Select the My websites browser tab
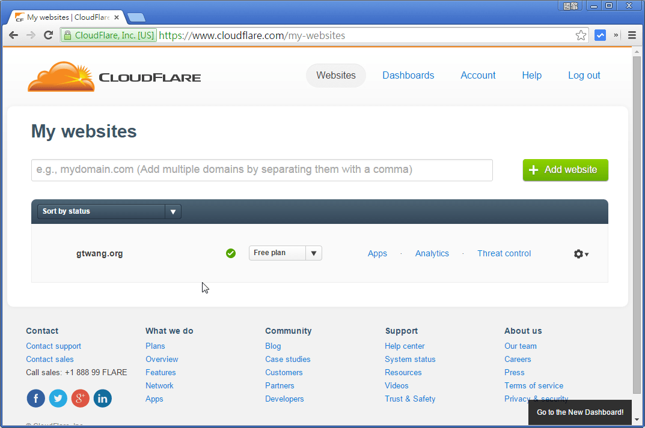Image resolution: width=645 pixels, height=428 pixels. tap(65, 17)
